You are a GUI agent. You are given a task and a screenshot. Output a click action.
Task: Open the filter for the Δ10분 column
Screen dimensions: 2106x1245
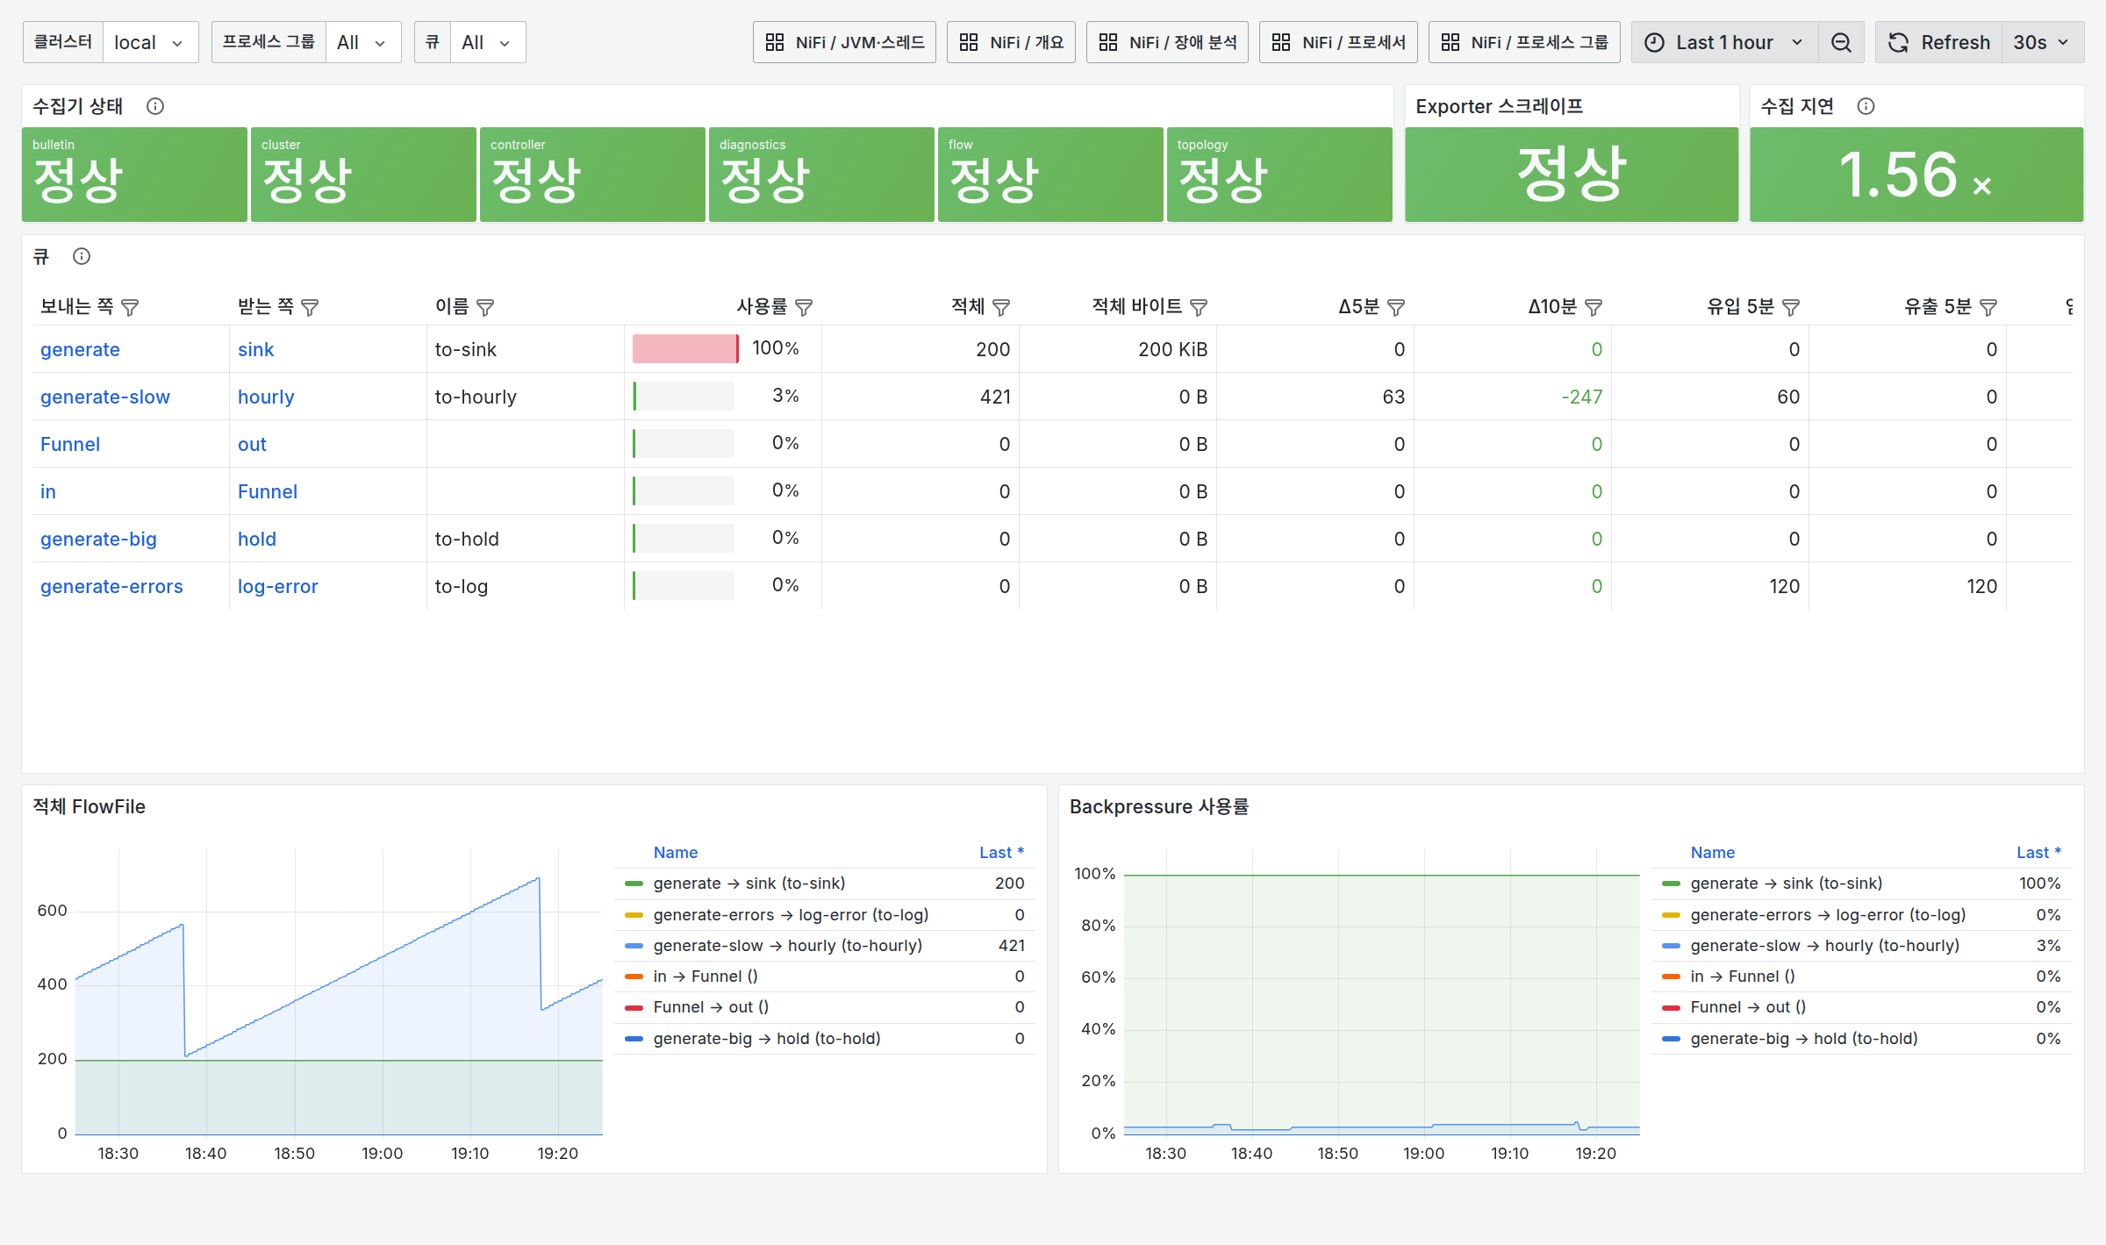click(x=1594, y=307)
